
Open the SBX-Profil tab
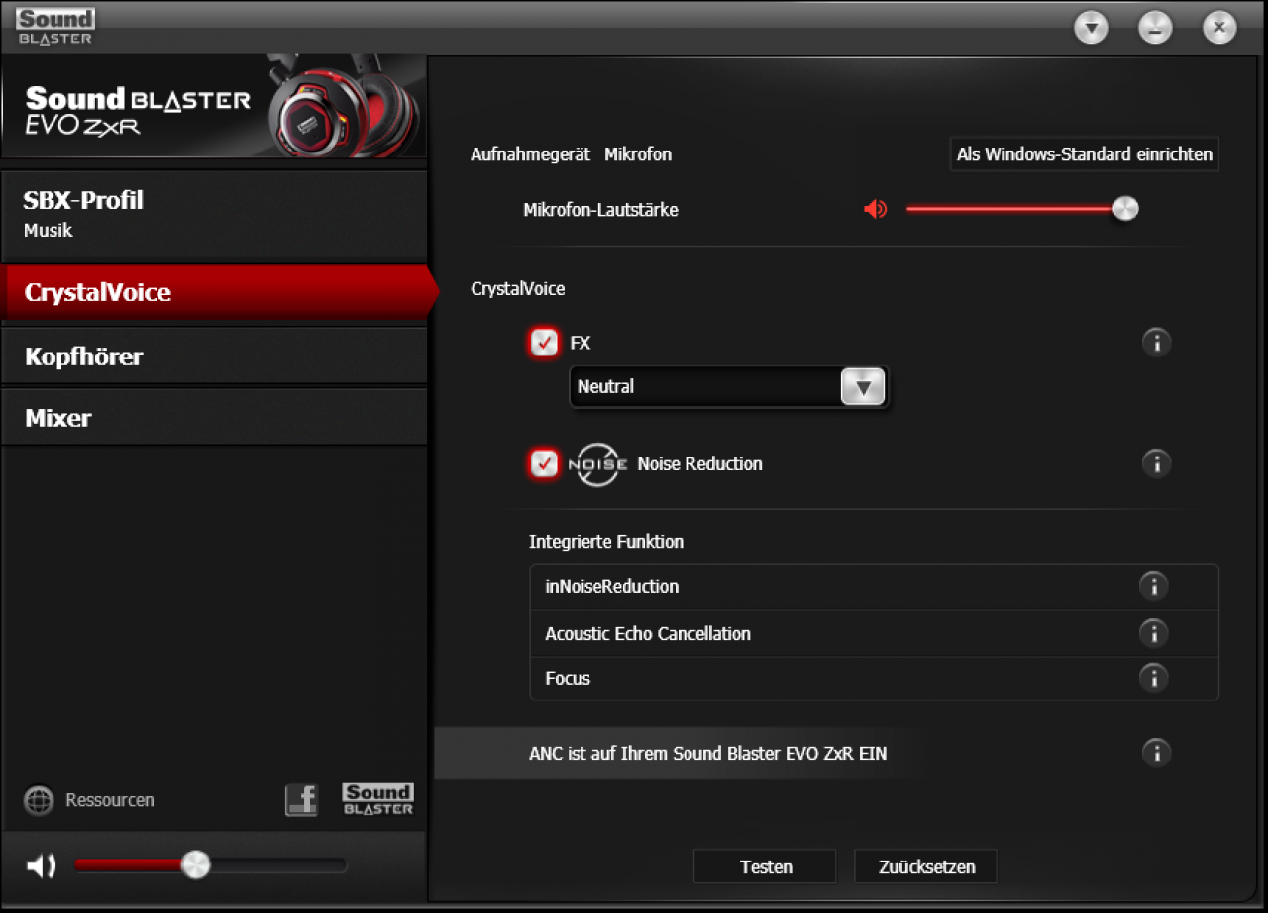point(214,214)
